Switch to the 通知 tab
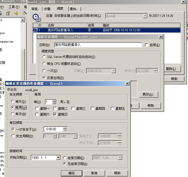Image resolution: width=188 pixels, height=177 pixels. coord(73,9)
